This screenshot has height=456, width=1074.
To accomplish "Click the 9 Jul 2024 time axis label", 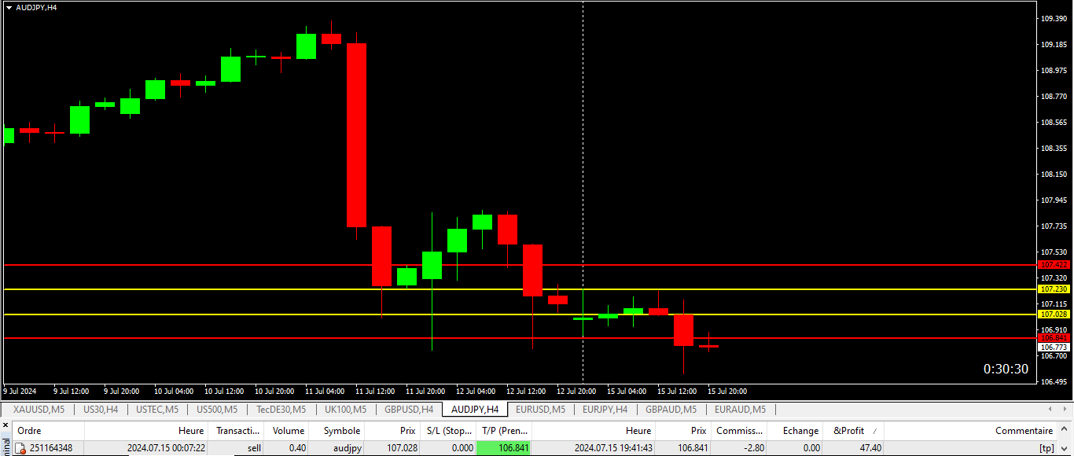I will (x=20, y=391).
